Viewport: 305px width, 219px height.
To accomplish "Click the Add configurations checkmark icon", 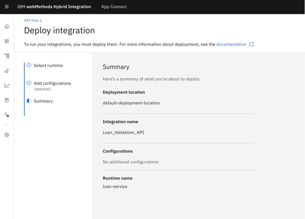I will (29, 83).
